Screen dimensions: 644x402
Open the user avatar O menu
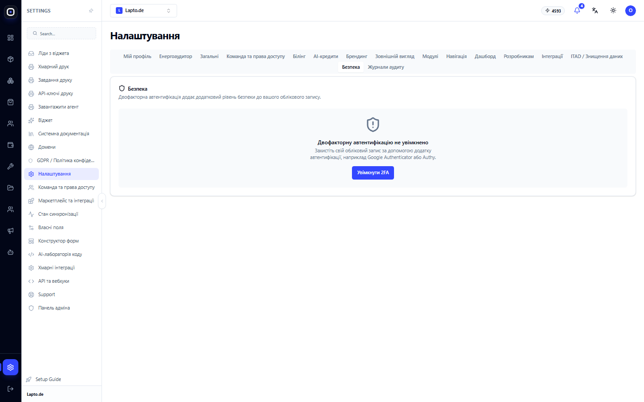pos(631,10)
